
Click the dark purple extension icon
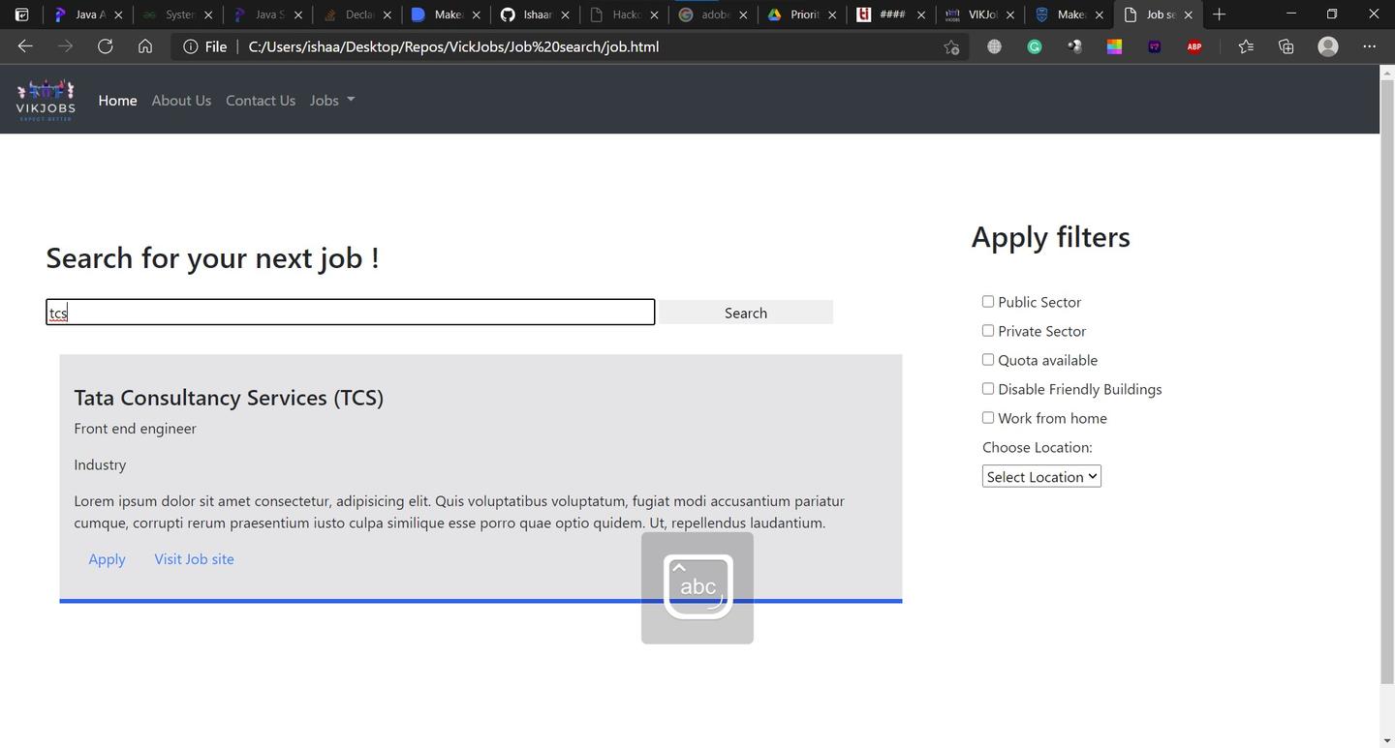(x=1154, y=46)
